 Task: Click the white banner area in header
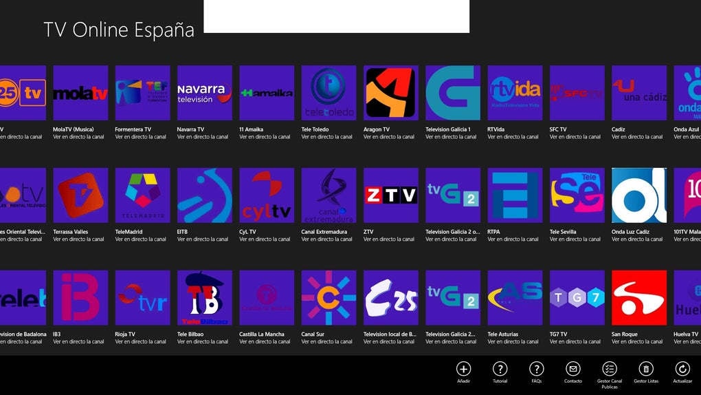point(336,16)
